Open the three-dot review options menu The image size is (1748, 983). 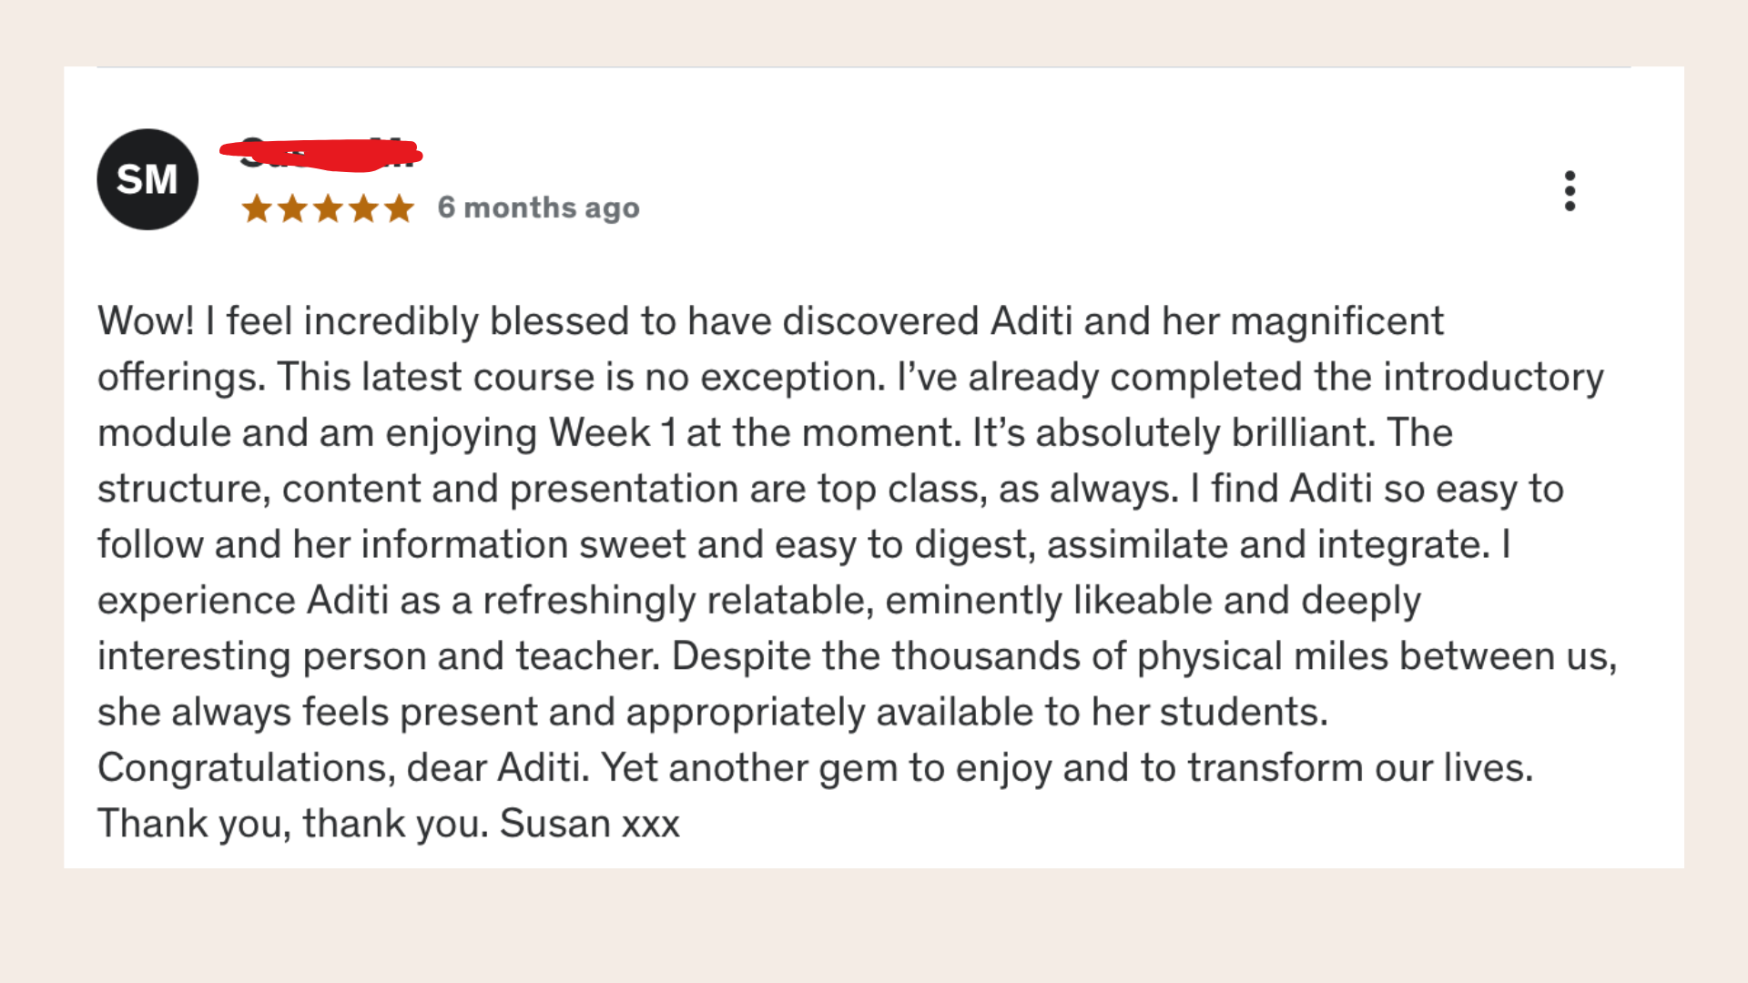1570,191
